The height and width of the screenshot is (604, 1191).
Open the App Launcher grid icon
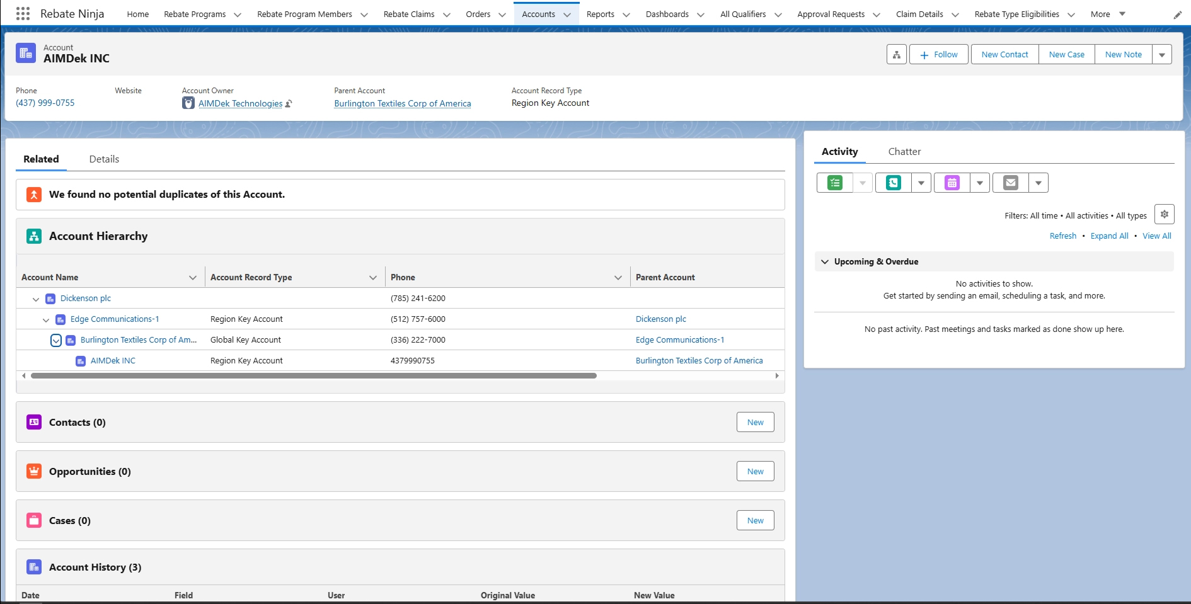tap(23, 14)
